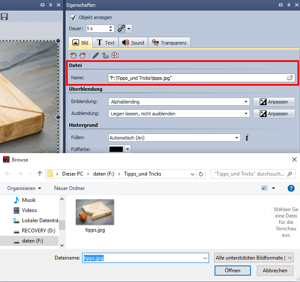
Task: Click the help icon in Browse dialog
Action: tap(291, 188)
